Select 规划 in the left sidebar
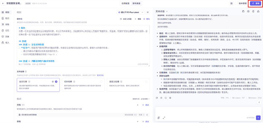The width and height of the screenshot is (263, 123). 5,12
